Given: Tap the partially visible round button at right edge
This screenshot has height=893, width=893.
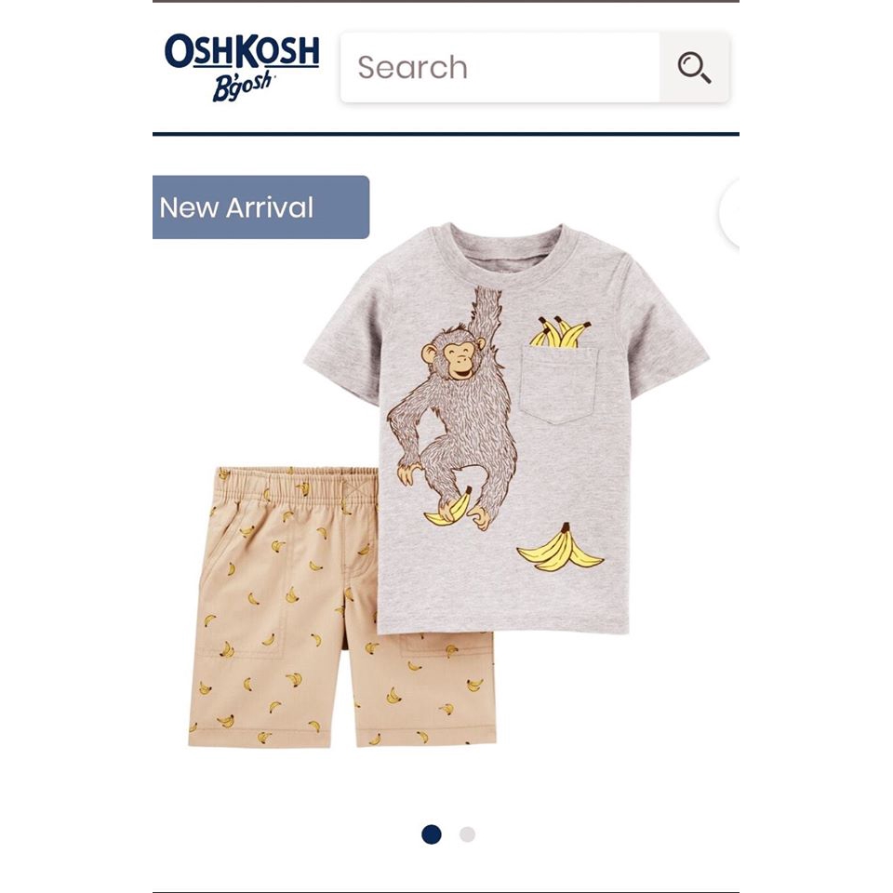Looking at the screenshot, I should [x=729, y=213].
